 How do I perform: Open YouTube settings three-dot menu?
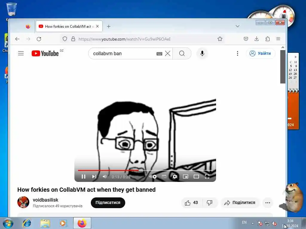(x=238, y=53)
